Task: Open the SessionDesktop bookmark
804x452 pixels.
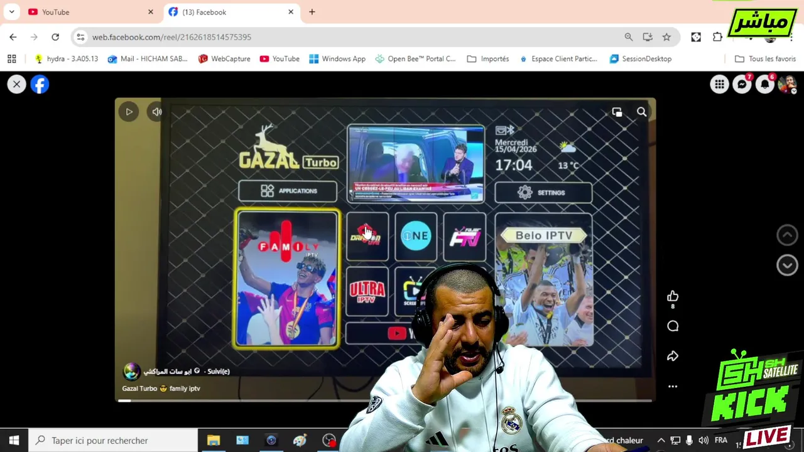Action: 640,58
